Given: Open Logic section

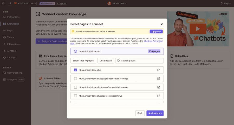Looking at the screenshot, I should pos(10,30).
